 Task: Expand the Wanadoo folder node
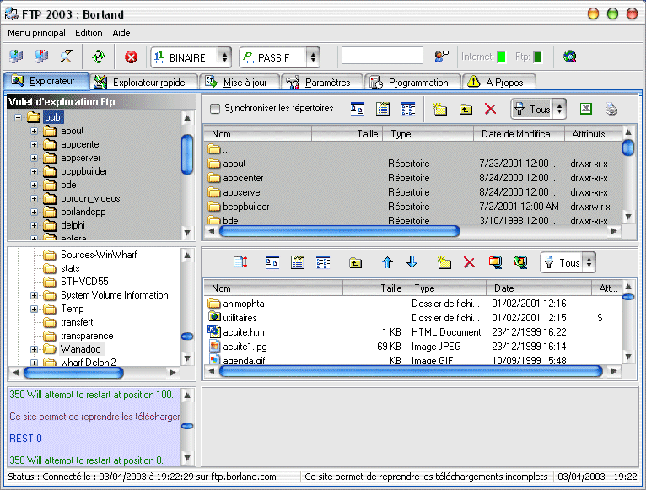point(35,349)
